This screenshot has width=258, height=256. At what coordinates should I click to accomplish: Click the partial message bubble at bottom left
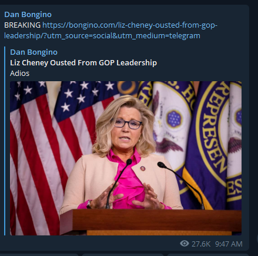point(39,255)
